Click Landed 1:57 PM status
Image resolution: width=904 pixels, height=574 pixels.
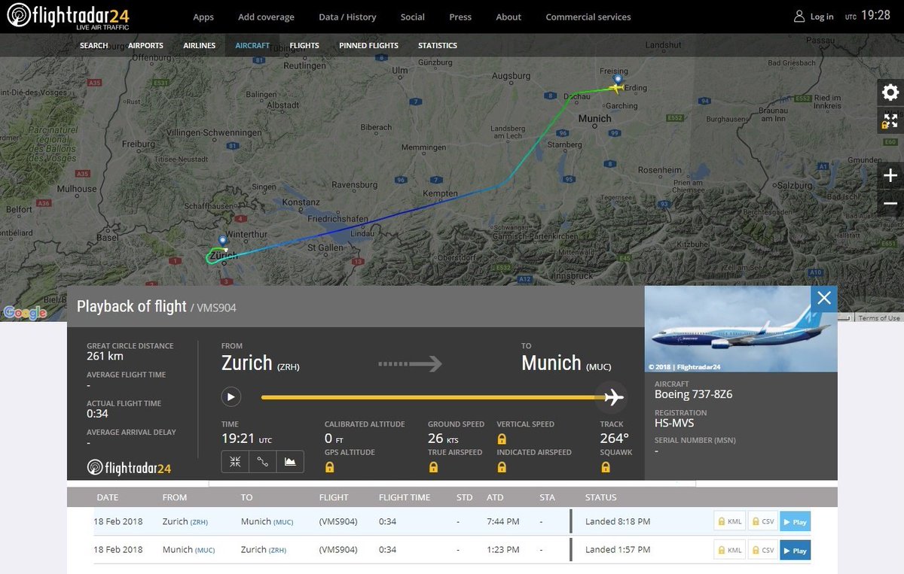tap(618, 550)
